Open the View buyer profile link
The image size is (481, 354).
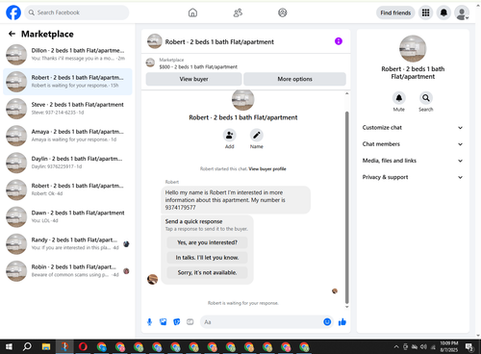[267, 169]
